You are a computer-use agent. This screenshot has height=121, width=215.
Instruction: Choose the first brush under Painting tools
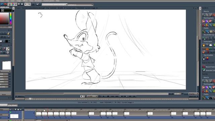(204, 21)
